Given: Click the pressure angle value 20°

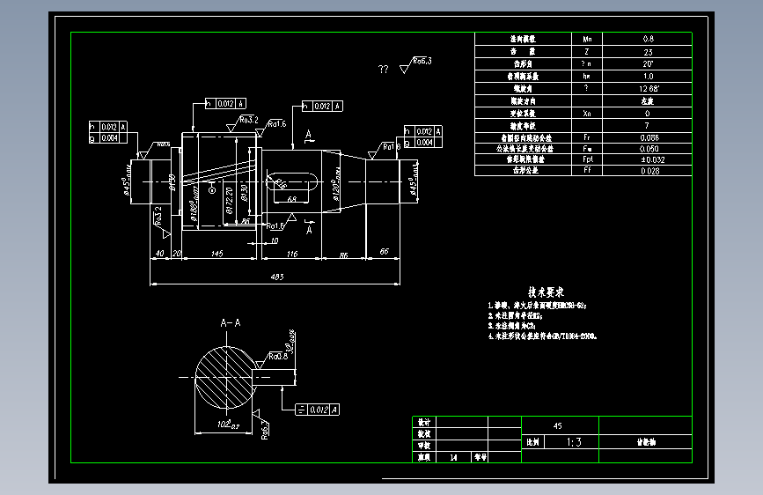Looking at the screenshot, I should click(x=648, y=63).
